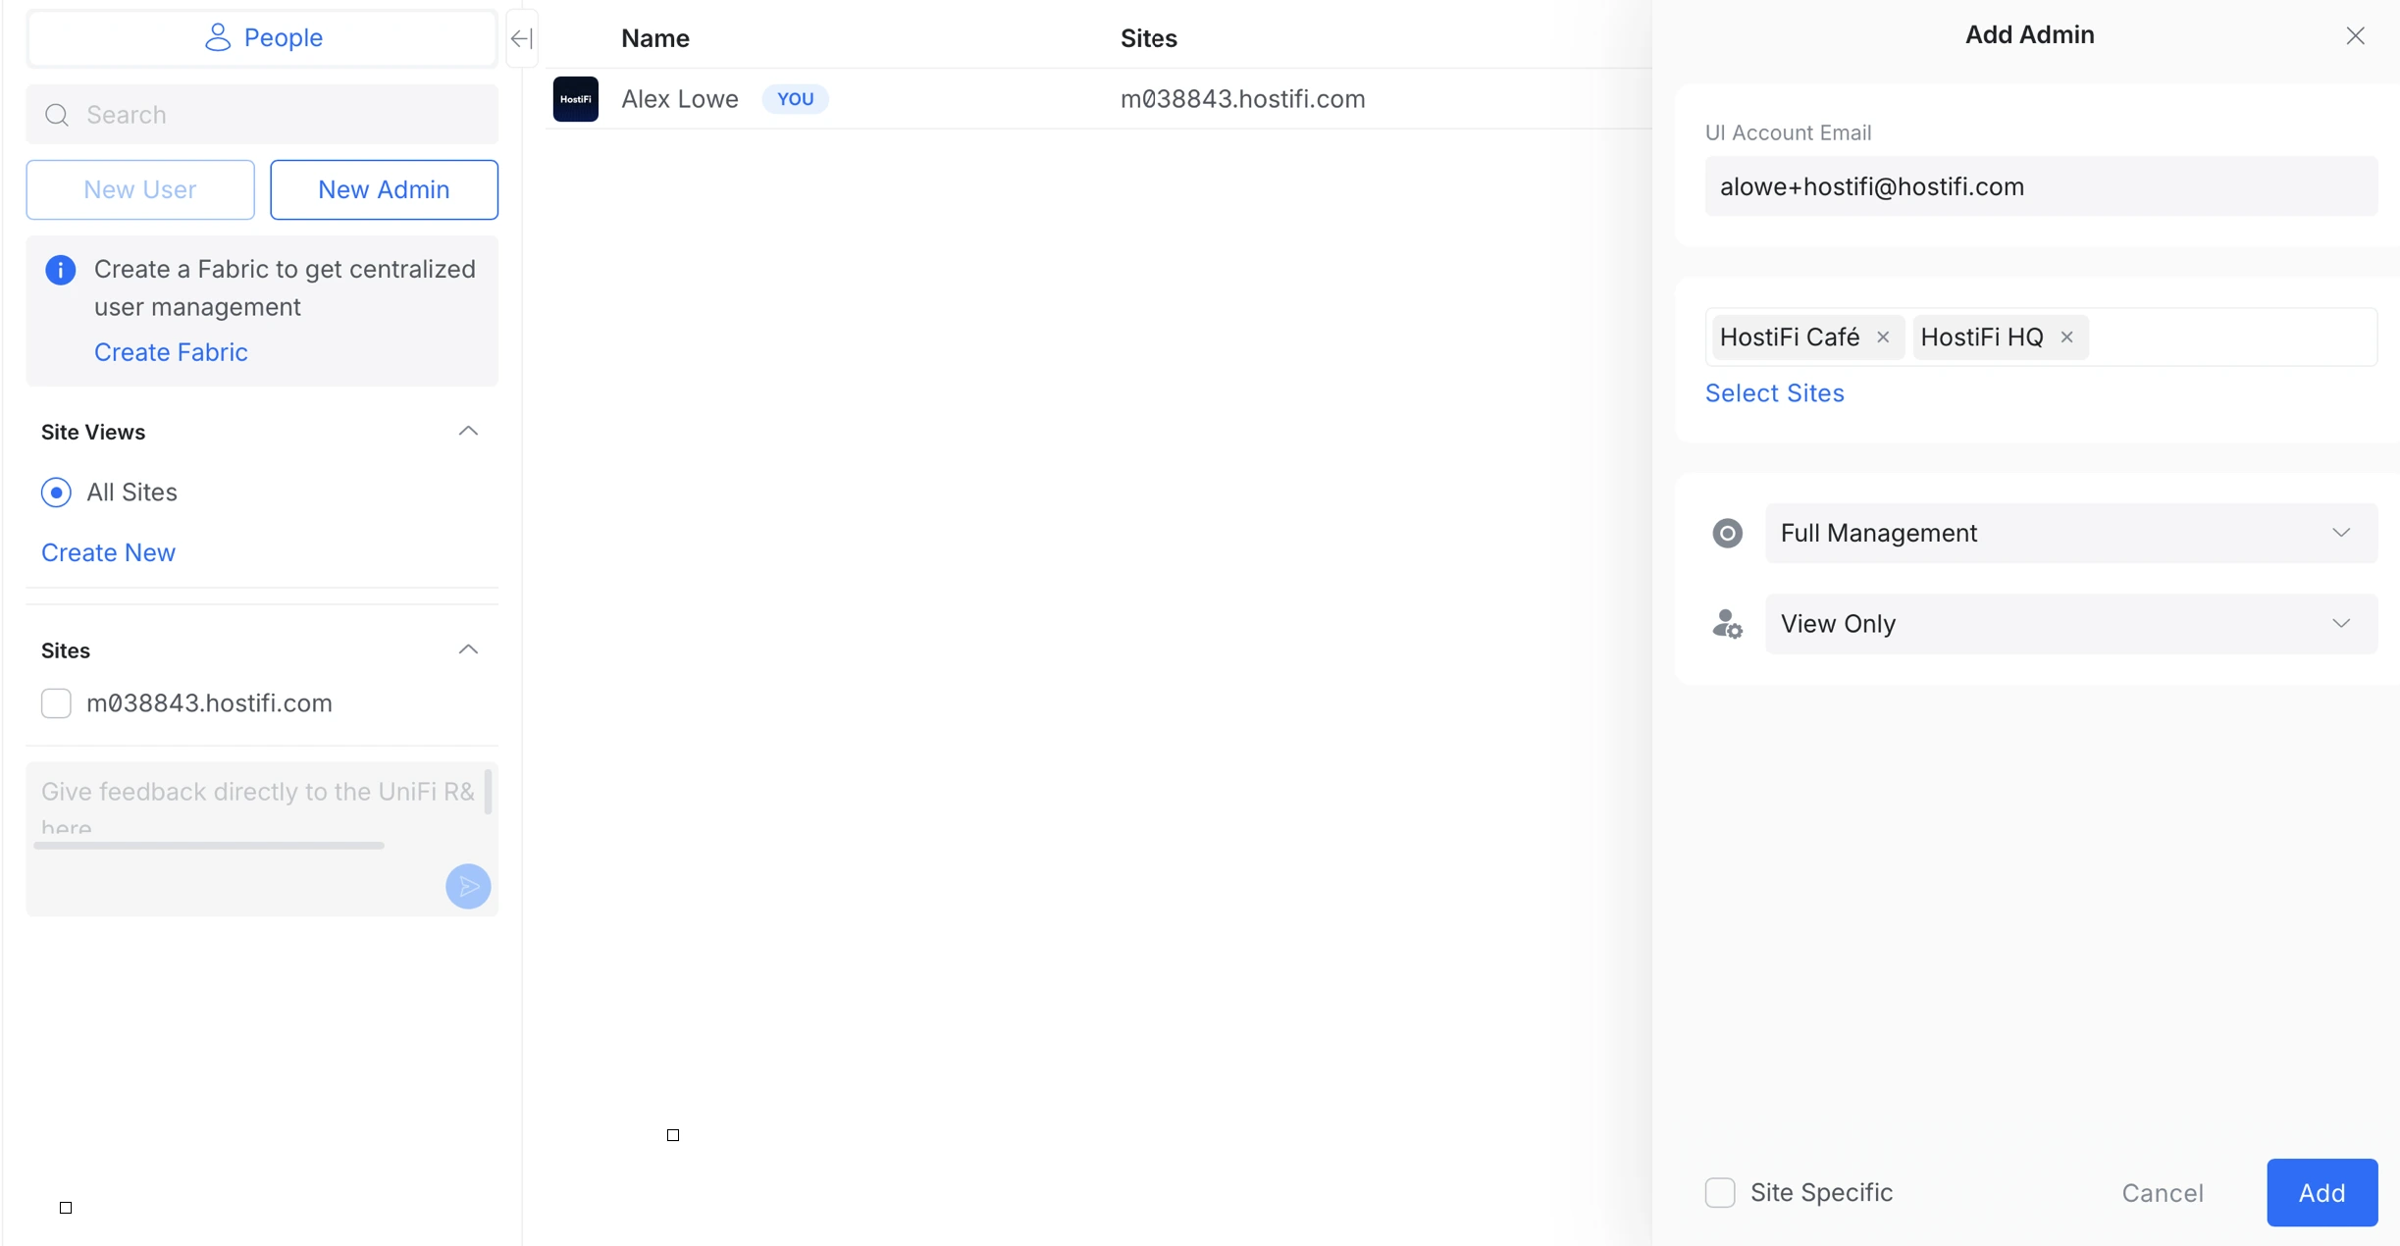Select Alex Lowe in the list
This screenshot has width=2400, height=1246.
680,99
